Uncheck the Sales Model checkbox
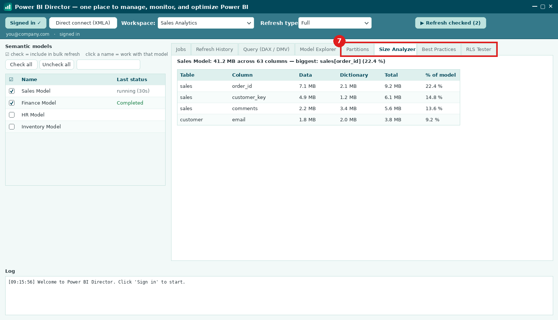Viewport: 558px width, 320px height. [x=12, y=91]
